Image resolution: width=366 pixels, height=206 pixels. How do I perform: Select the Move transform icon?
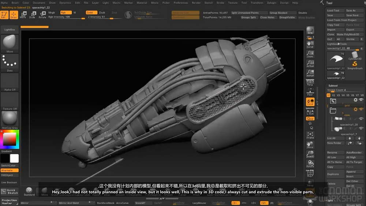click(23, 15)
